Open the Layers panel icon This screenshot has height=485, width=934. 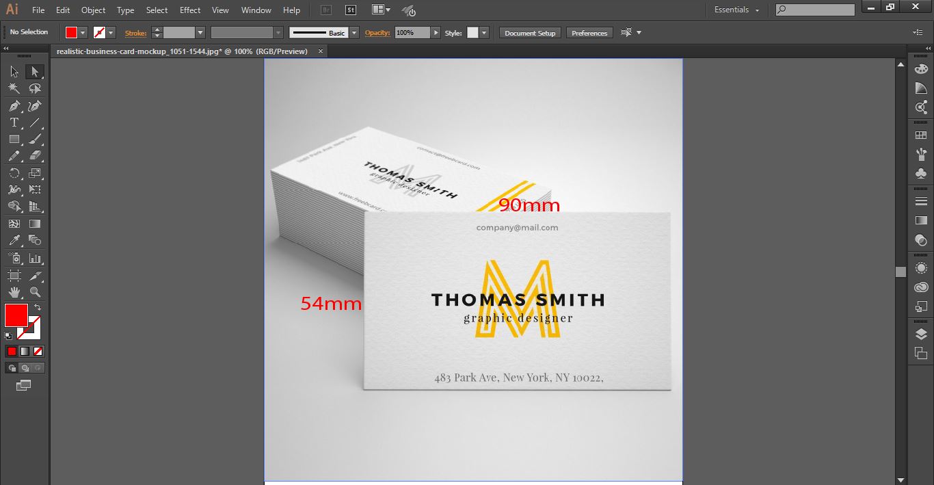[x=921, y=334]
